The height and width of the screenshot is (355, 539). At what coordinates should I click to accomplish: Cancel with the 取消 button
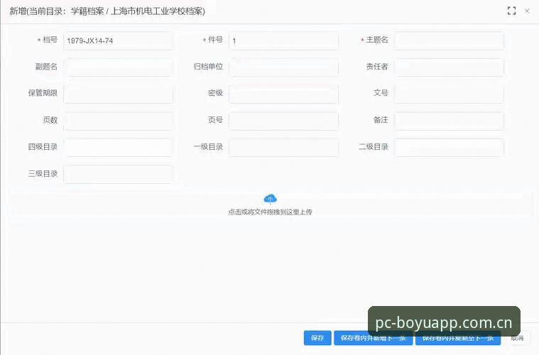click(517, 338)
